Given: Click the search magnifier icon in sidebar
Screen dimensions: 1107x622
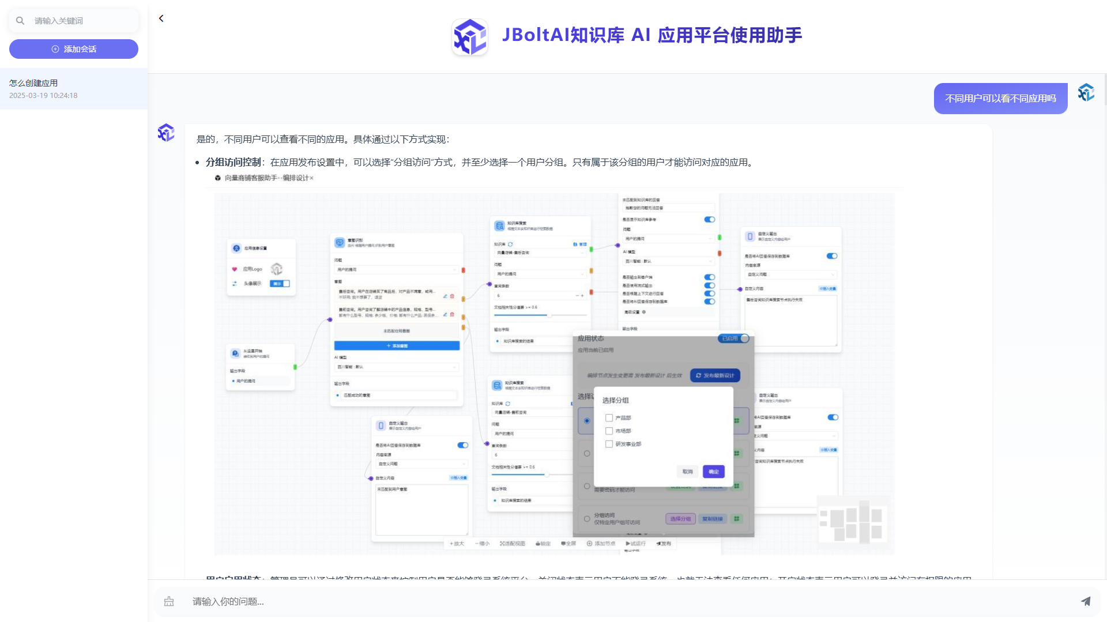Looking at the screenshot, I should click(x=20, y=21).
